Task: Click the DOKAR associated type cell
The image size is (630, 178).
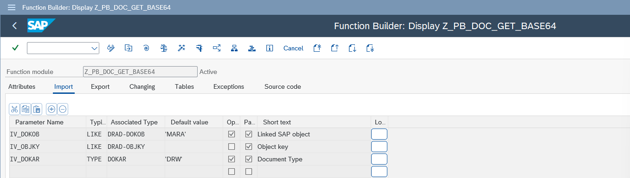Action: tap(136, 159)
